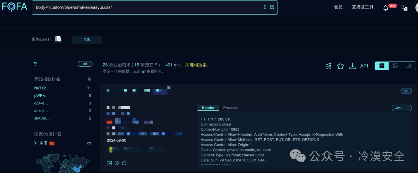
Task: Click the all link to view all data
Action: pyautogui.click(x=144, y=71)
